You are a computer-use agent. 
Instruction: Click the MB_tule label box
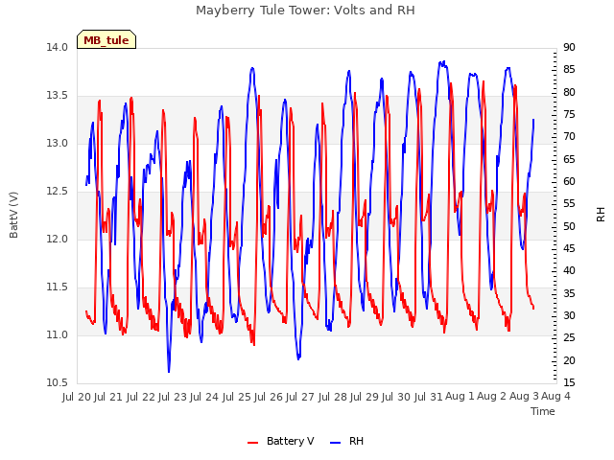pyautogui.click(x=106, y=39)
